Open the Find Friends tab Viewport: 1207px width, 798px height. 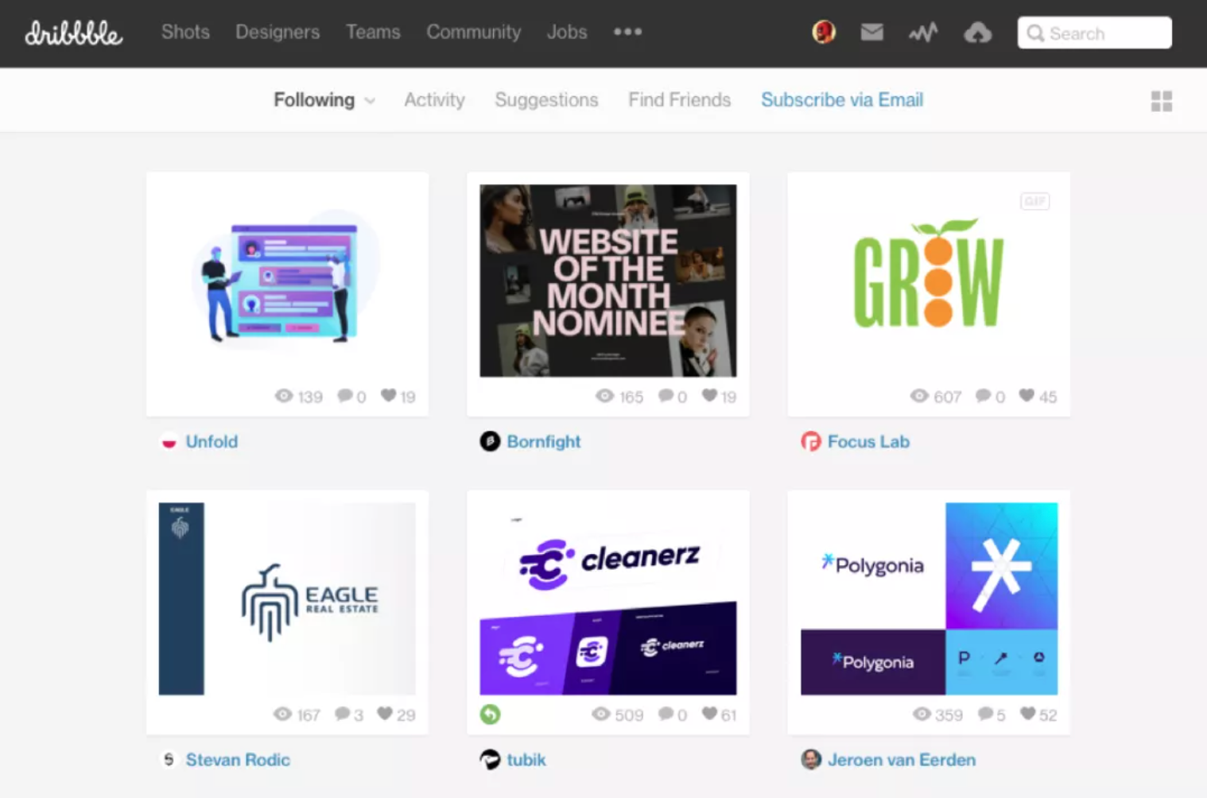point(679,100)
